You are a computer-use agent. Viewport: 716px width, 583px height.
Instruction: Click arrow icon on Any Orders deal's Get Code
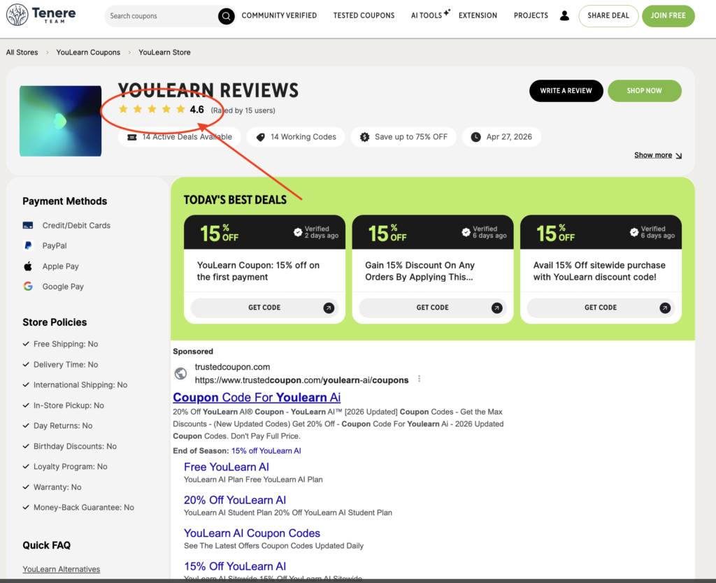click(497, 308)
